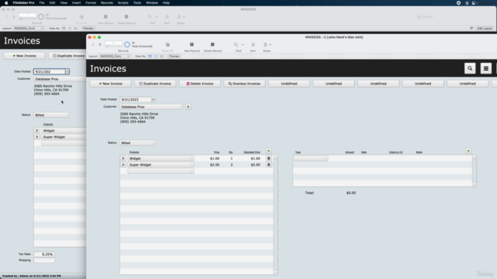The width and height of the screenshot is (497, 279).
Task: Open the Insert menu
Action: click(x=76, y=3)
